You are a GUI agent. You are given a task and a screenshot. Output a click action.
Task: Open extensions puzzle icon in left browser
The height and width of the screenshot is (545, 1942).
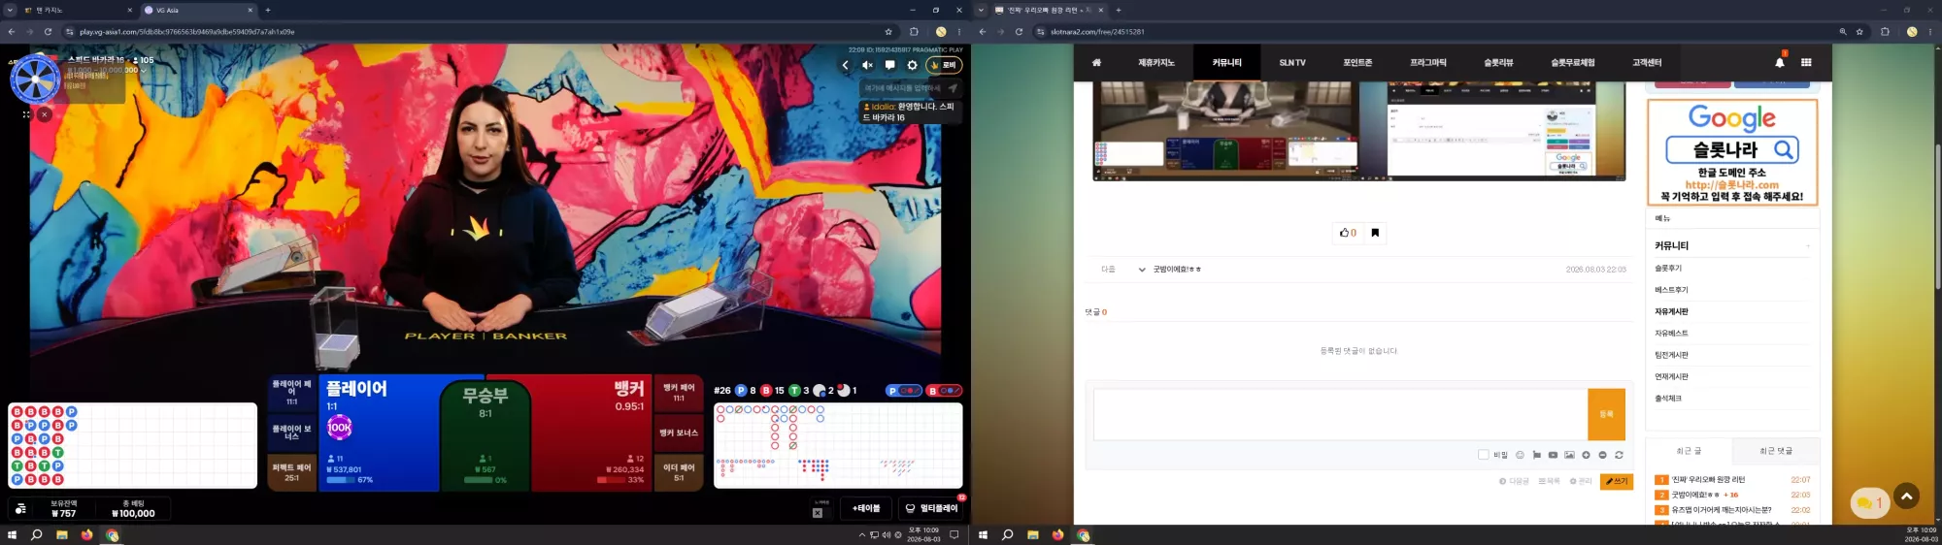[x=914, y=31]
